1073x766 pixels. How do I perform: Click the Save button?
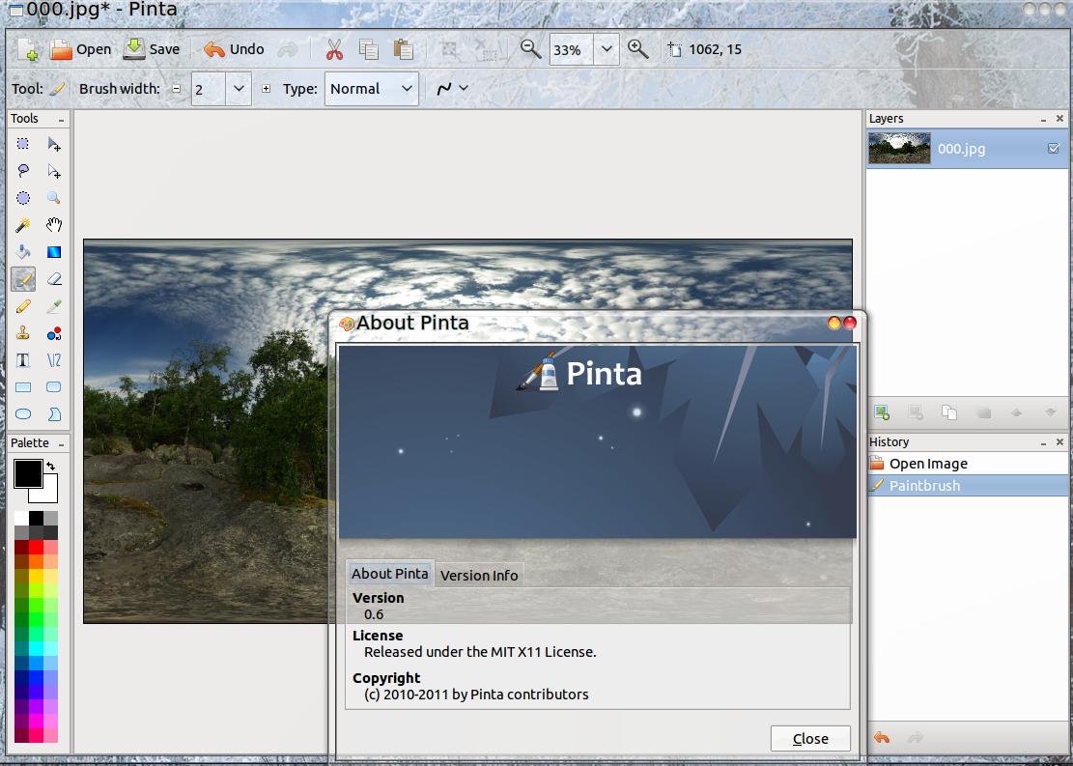point(152,49)
